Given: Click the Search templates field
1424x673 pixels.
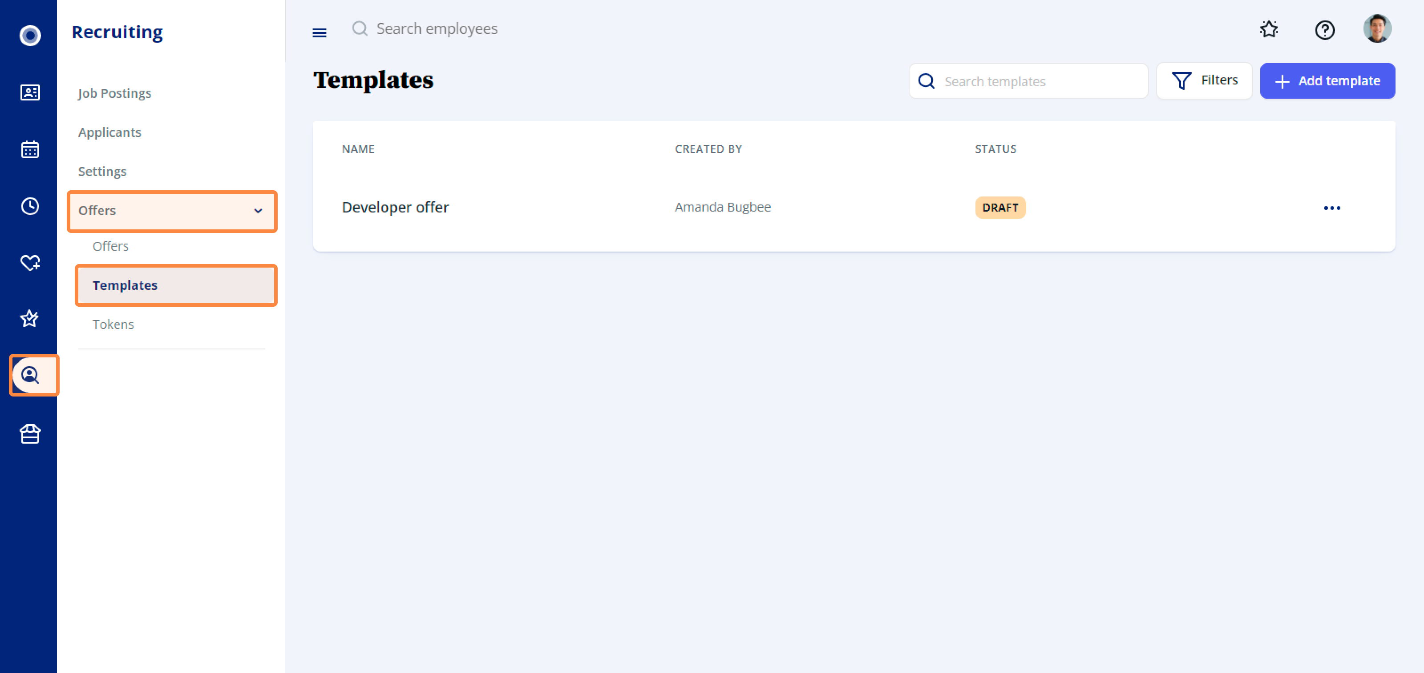Looking at the screenshot, I should point(1028,81).
